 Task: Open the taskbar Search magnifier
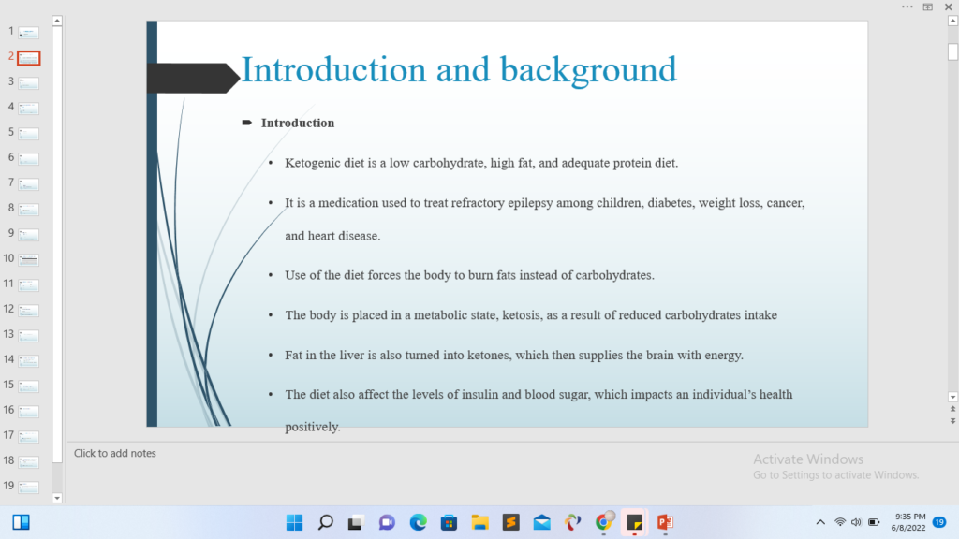pyautogui.click(x=325, y=522)
